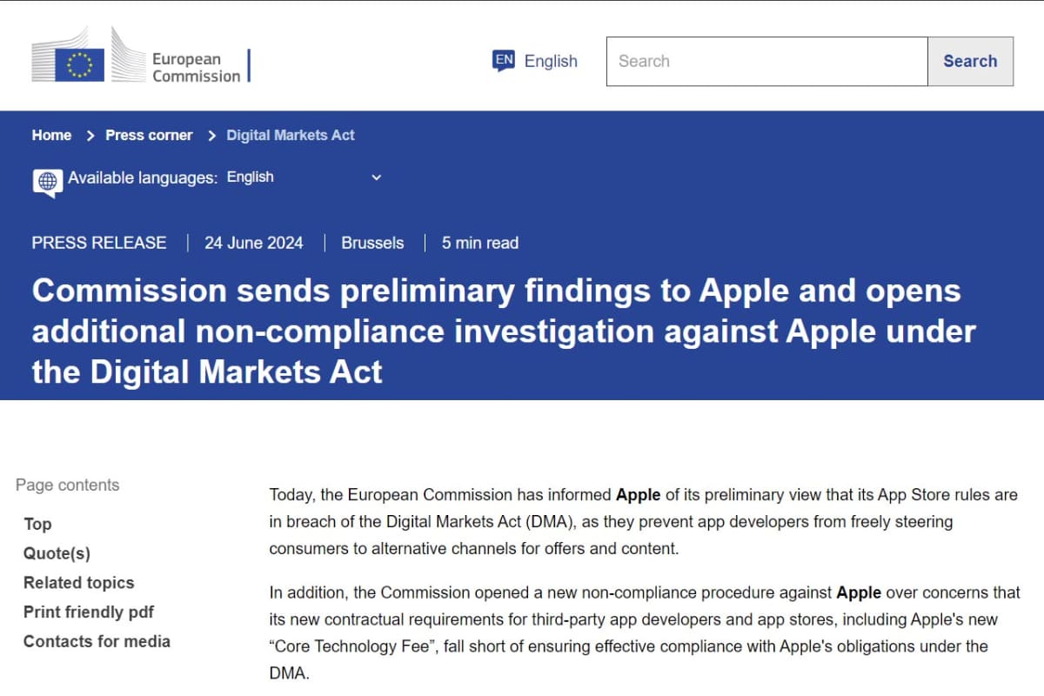Jump to the Quote(s) section
The width and height of the screenshot is (1044, 696).
(57, 553)
